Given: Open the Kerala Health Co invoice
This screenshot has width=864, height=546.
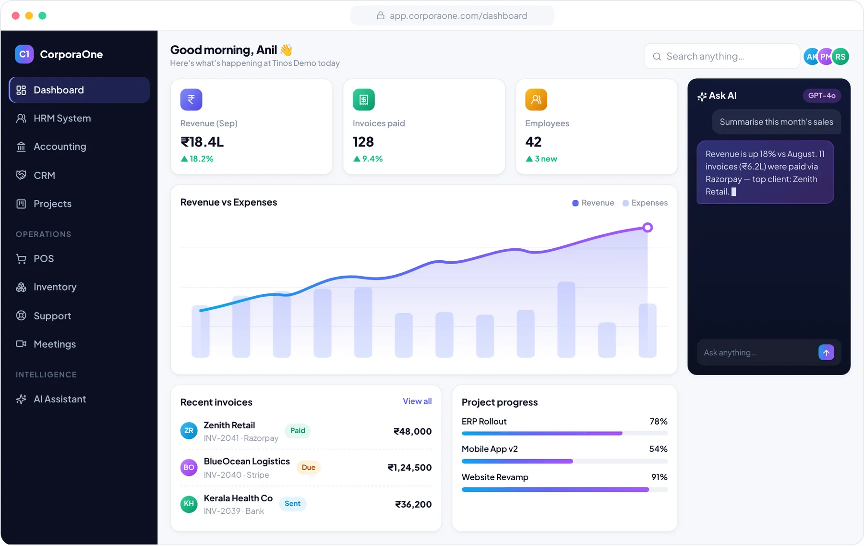Looking at the screenshot, I should pos(306,504).
